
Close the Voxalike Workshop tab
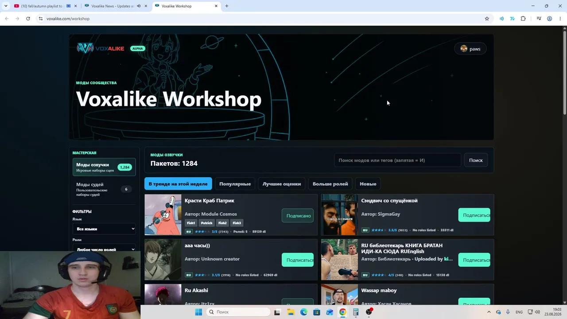tap(216, 6)
